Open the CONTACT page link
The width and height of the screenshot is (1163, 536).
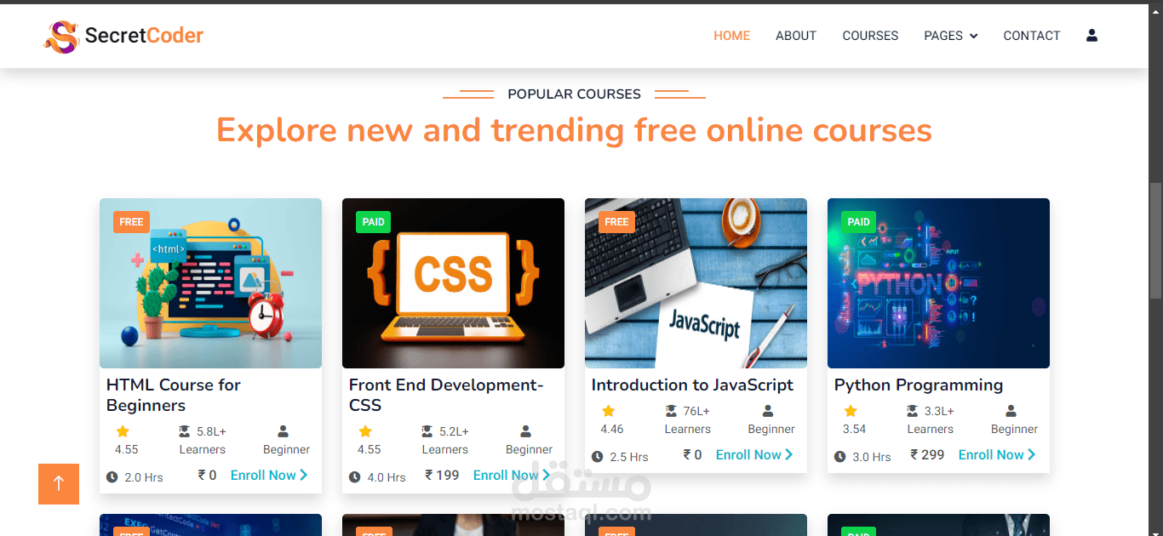(x=1032, y=36)
